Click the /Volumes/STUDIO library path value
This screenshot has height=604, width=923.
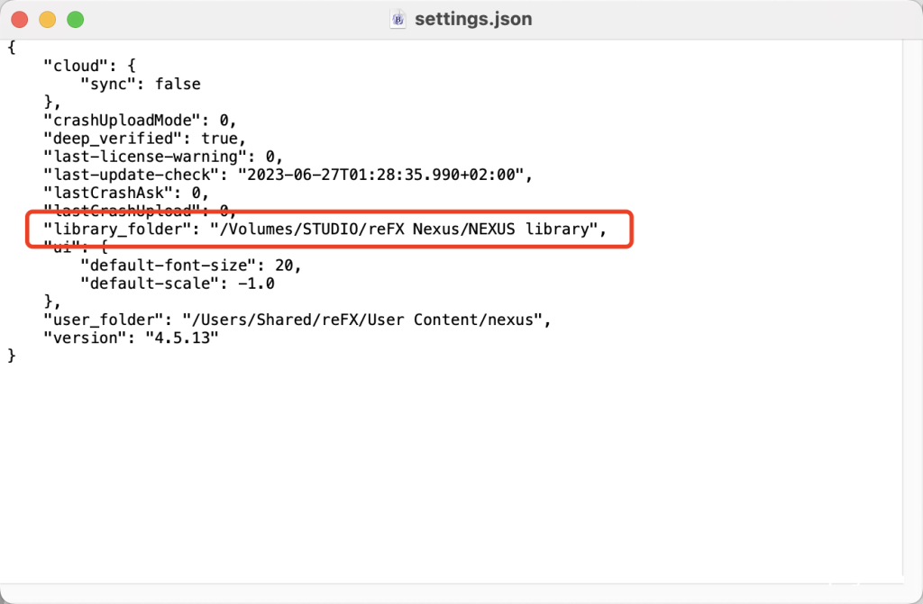[406, 230]
